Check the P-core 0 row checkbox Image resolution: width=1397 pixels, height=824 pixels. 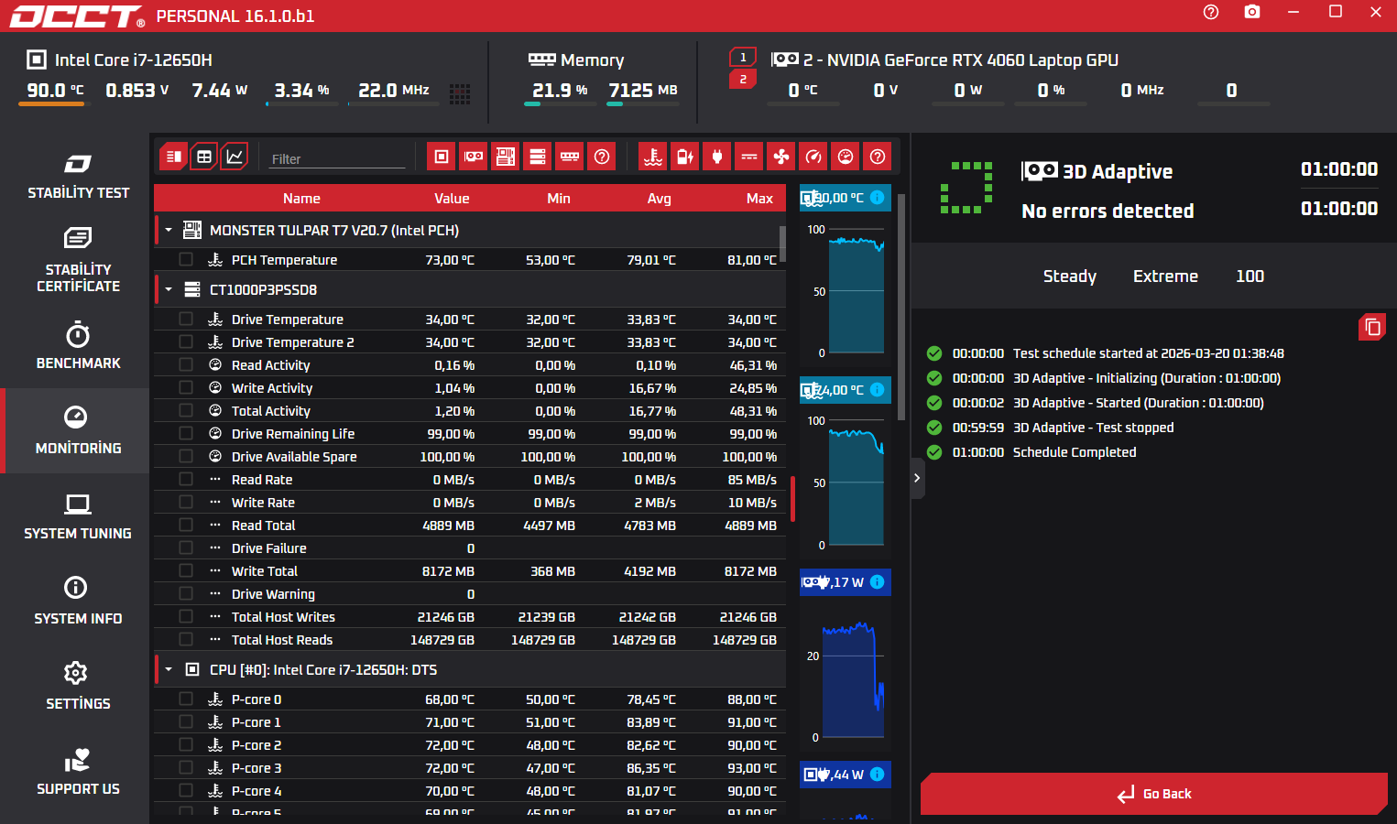[x=186, y=699]
